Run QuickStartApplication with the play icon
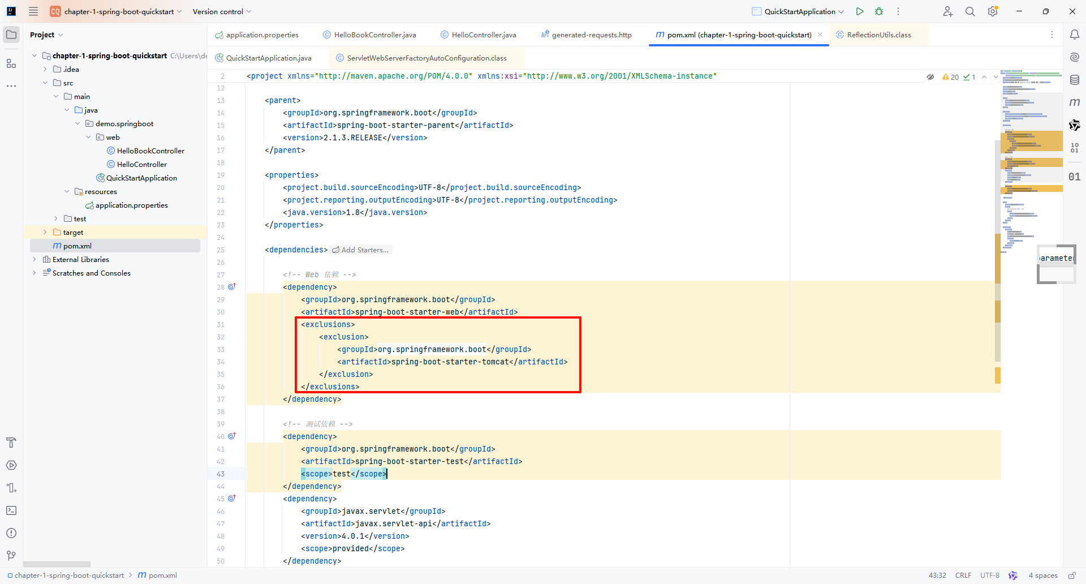Image resolution: width=1086 pixels, height=584 pixels. click(x=860, y=11)
